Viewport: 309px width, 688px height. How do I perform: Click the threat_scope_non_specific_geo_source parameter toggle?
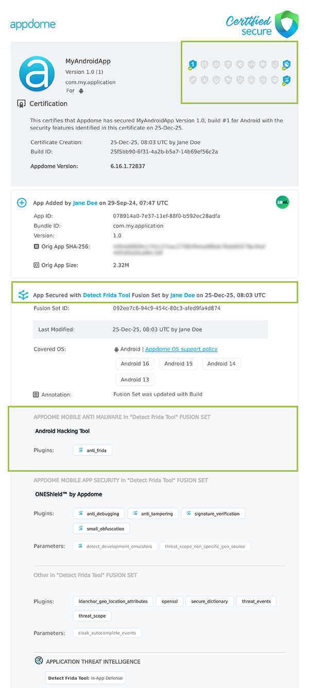pyautogui.click(x=204, y=546)
